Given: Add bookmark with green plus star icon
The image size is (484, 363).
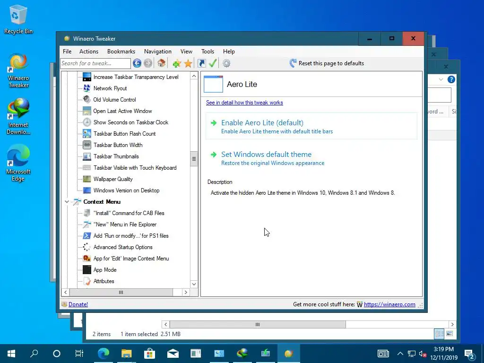Looking at the screenshot, I should [x=177, y=64].
